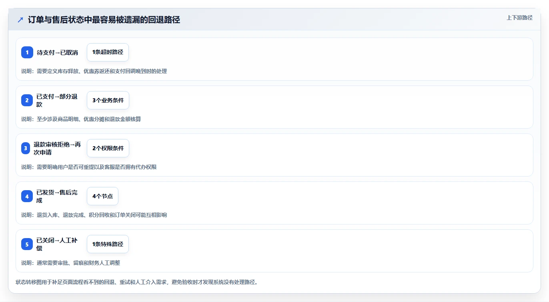549x302 pixels.
Task: Click the arrow icon beside the panel title
Action: (x=20, y=20)
